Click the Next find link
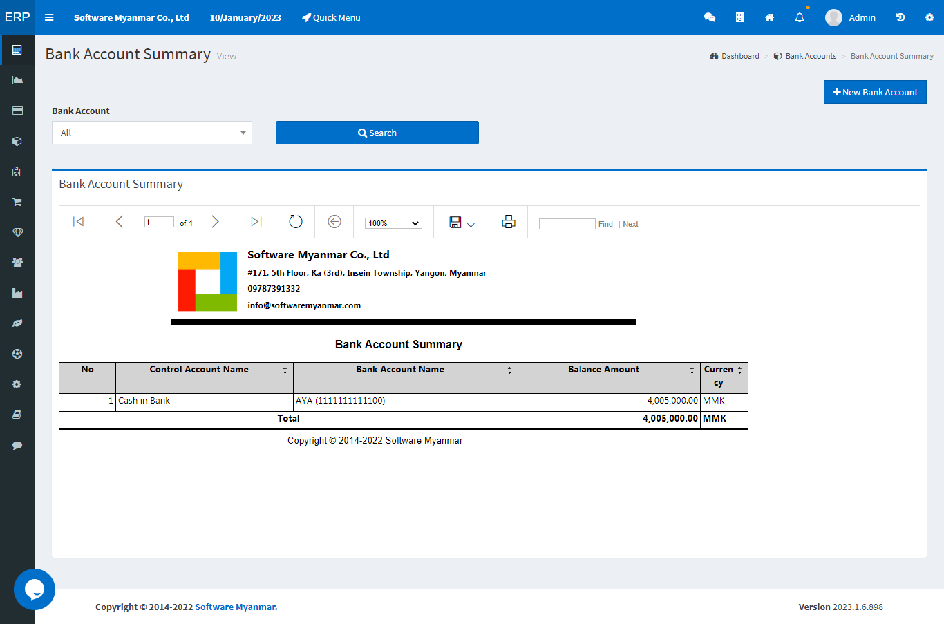Image resolution: width=944 pixels, height=624 pixels. [630, 224]
